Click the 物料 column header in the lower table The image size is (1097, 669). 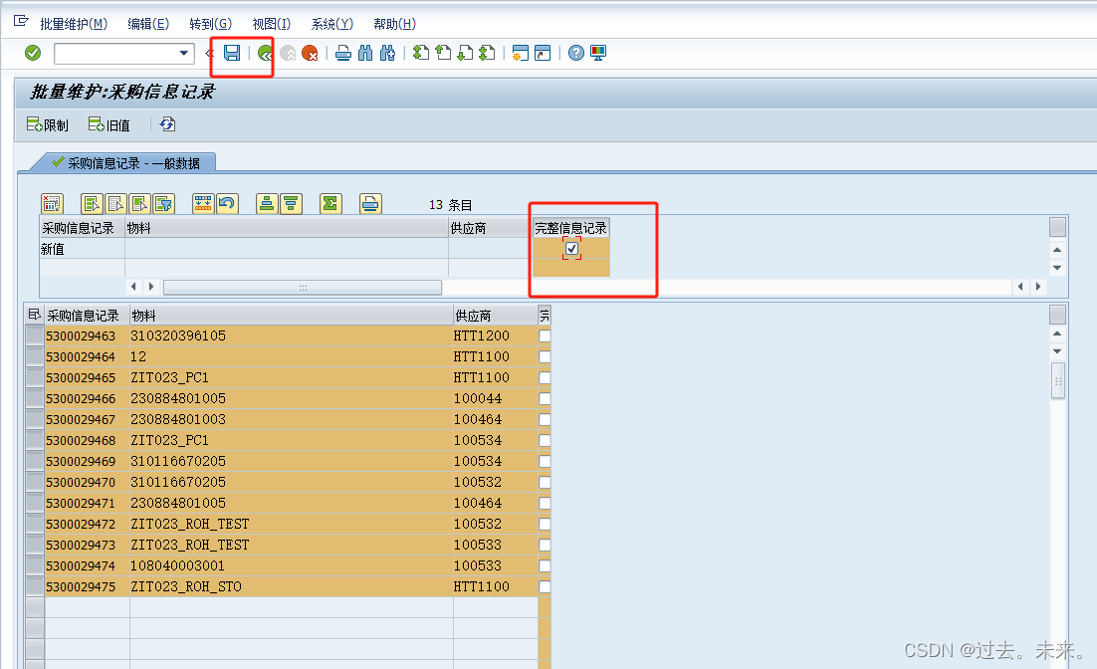coord(291,316)
